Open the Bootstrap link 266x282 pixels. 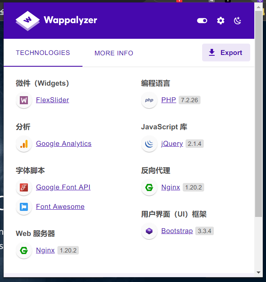tap(177, 231)
